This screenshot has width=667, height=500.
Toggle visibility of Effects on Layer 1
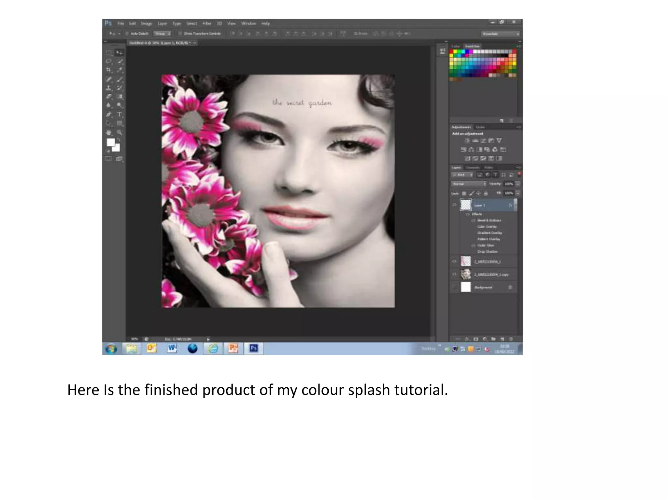tap(468, 215)
